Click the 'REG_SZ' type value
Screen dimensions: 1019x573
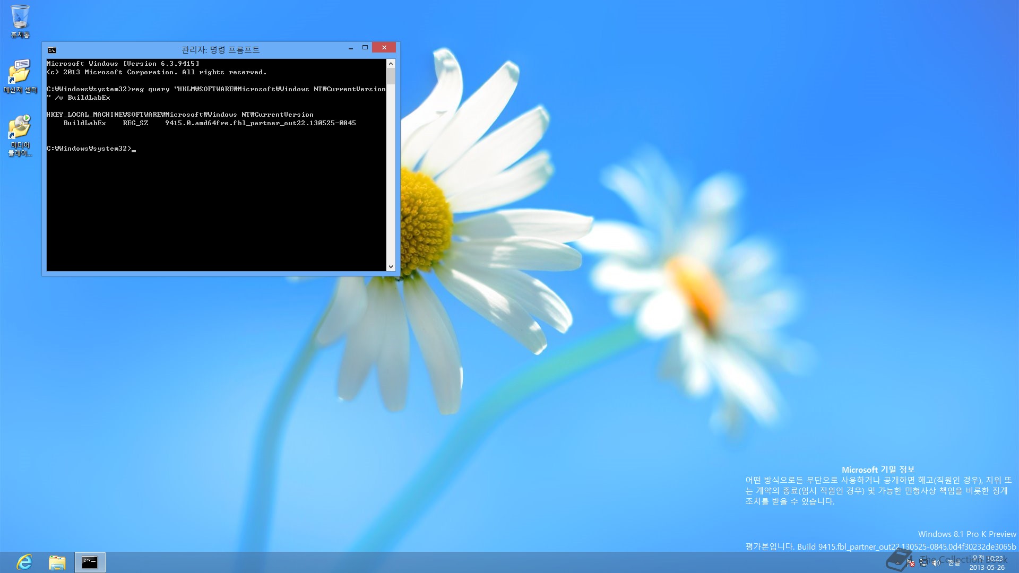click(136, 123)
